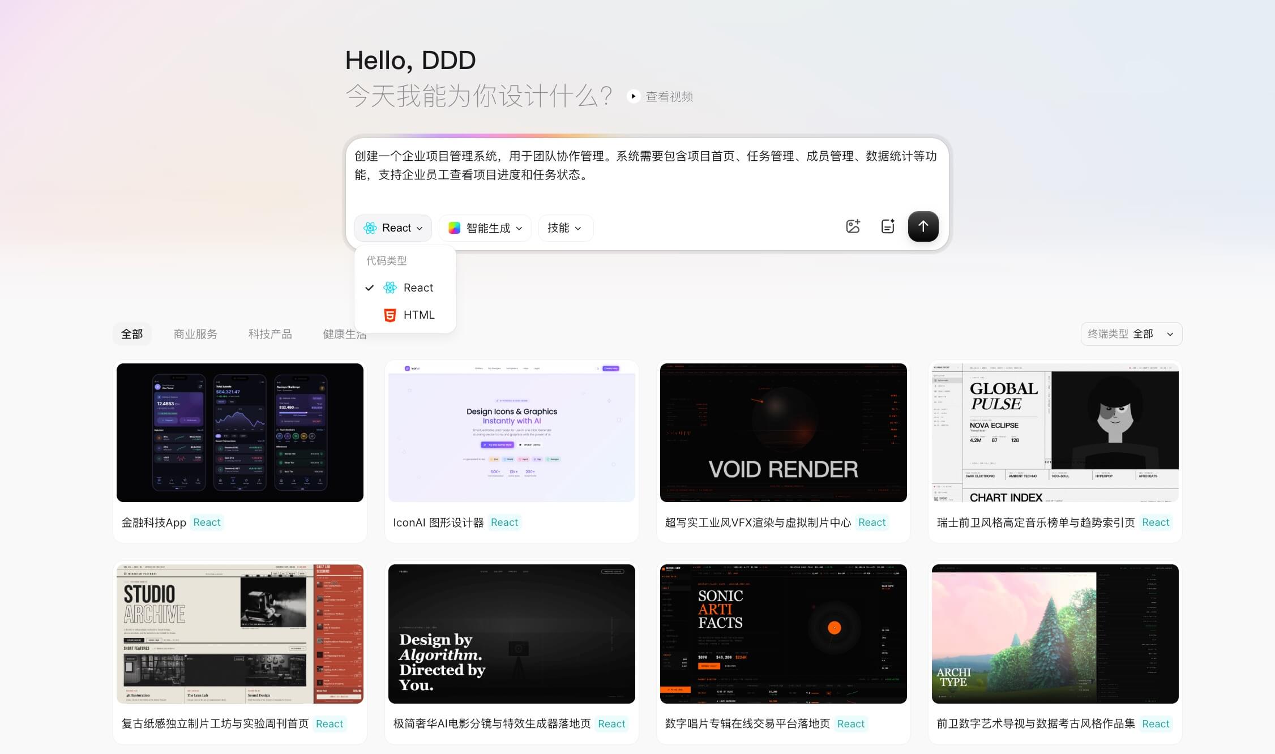Click React tag beside 前卫数字艺术导视 title
The image size is (1275, 754).
click(1156, 723)
